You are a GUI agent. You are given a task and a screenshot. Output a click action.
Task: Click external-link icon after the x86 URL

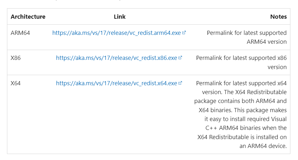tap(180, 58)
